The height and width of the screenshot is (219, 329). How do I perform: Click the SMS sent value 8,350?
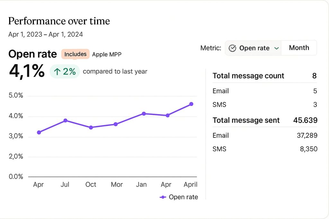[308, 149]
